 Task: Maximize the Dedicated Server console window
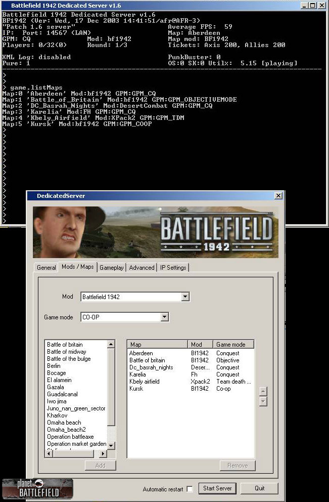312,6
